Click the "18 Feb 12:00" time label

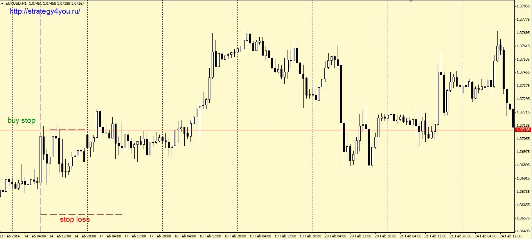tap(210, 236)
